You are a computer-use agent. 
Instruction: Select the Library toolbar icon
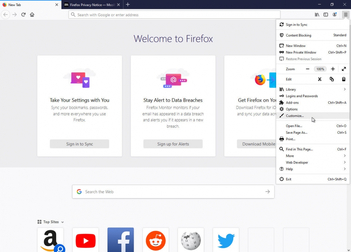pyautogui.click(x=317, y=14)
